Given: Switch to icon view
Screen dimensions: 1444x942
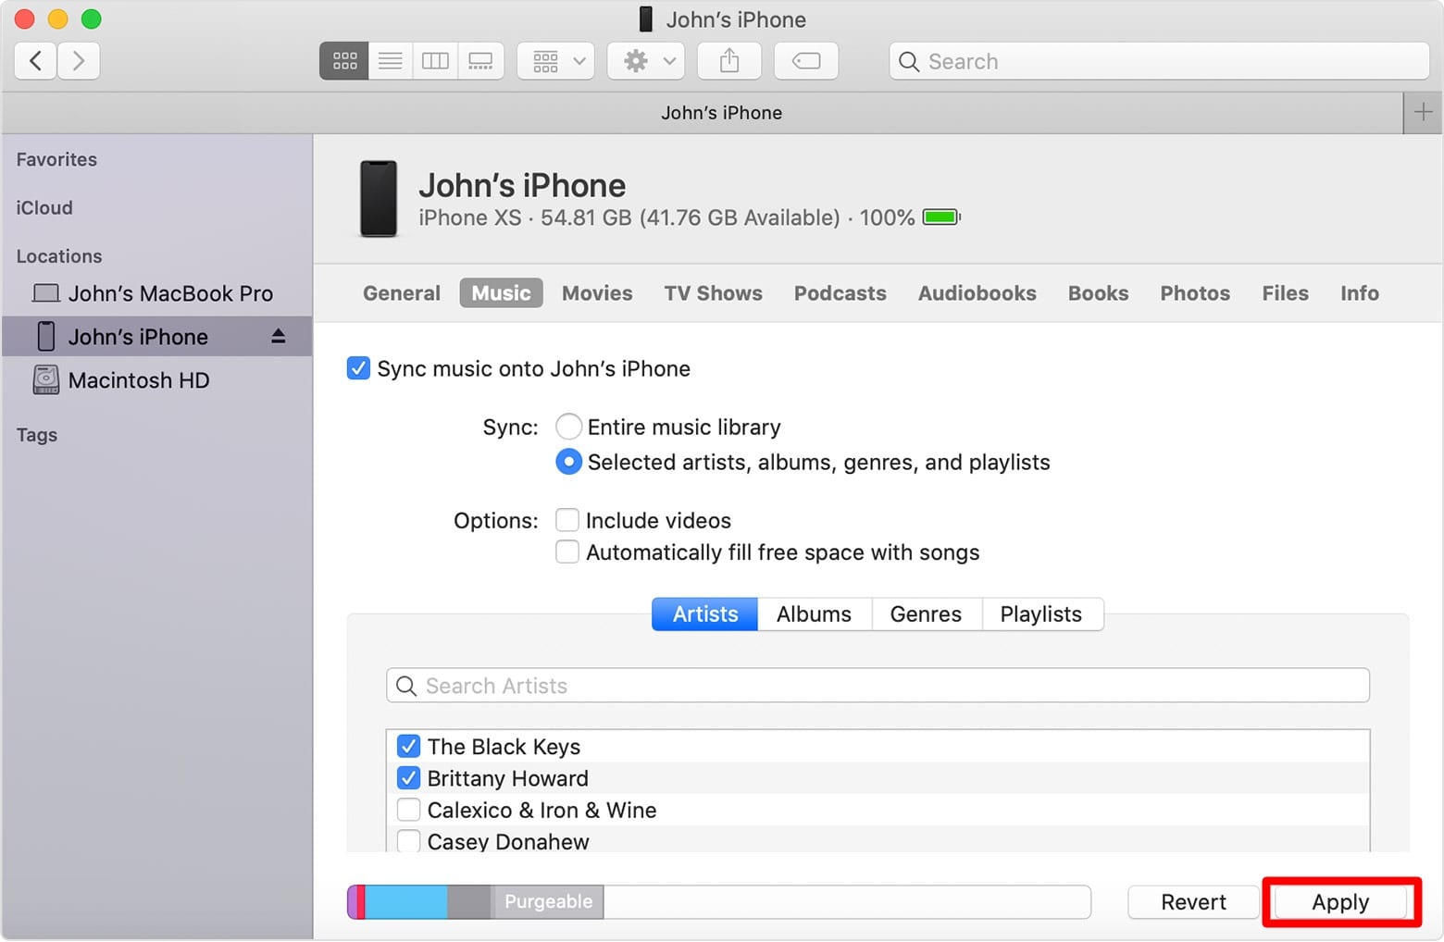Looking at the screenshot, I should [x=344, y=61].
